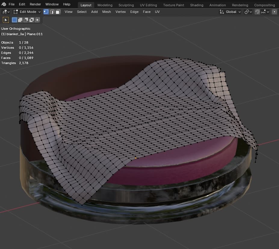The height and width of the screenshot is (249, 279).
Task: Choose the intersect selection mode icon
Action: click(37, 20)
